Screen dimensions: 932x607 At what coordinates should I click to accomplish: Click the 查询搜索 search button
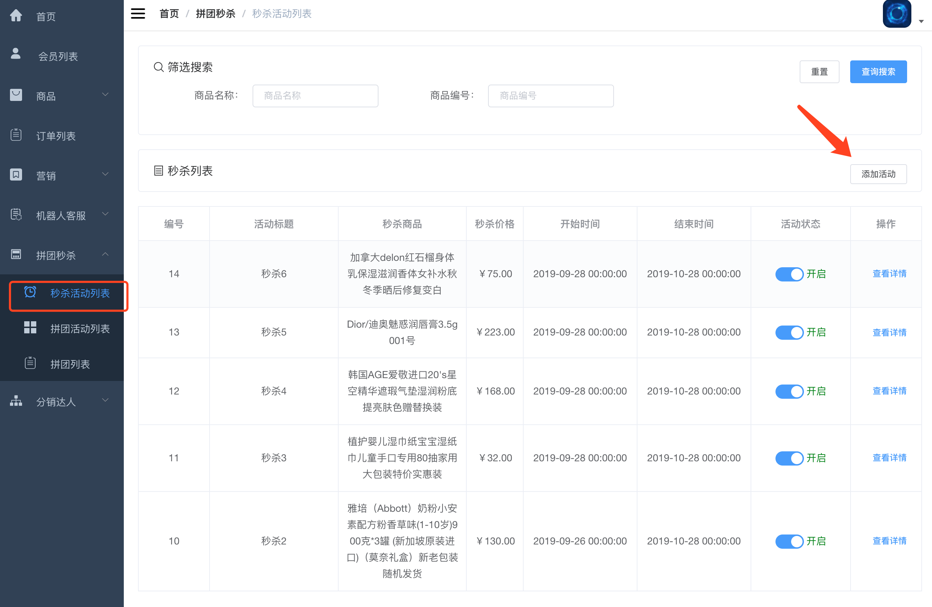tap(878, 72)
